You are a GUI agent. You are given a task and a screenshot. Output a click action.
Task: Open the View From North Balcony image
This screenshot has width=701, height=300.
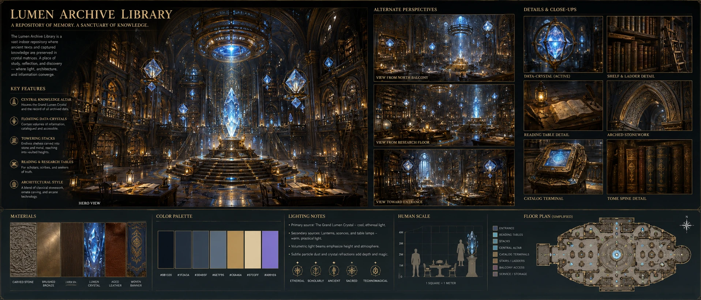point(444,48)
